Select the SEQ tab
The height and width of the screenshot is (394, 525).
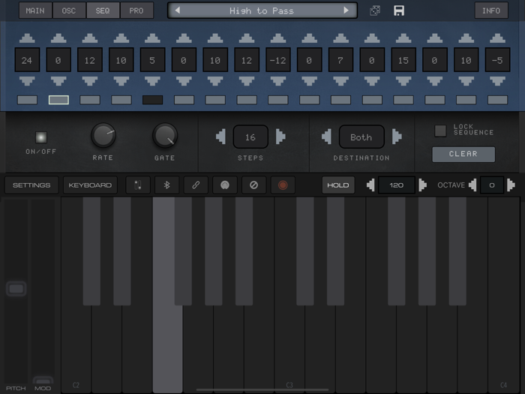(x=103, y=11)
